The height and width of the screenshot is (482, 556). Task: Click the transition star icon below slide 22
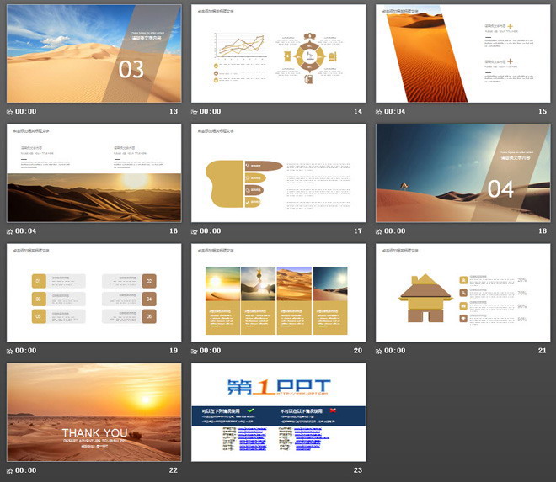tap(10, 470)
